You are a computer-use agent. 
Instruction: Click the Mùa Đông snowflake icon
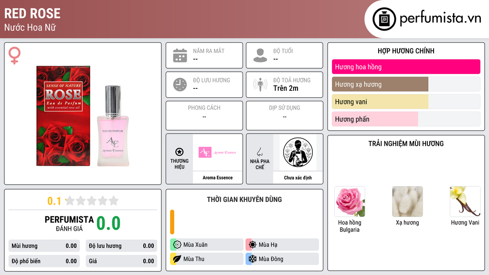[x=253, y=259]
